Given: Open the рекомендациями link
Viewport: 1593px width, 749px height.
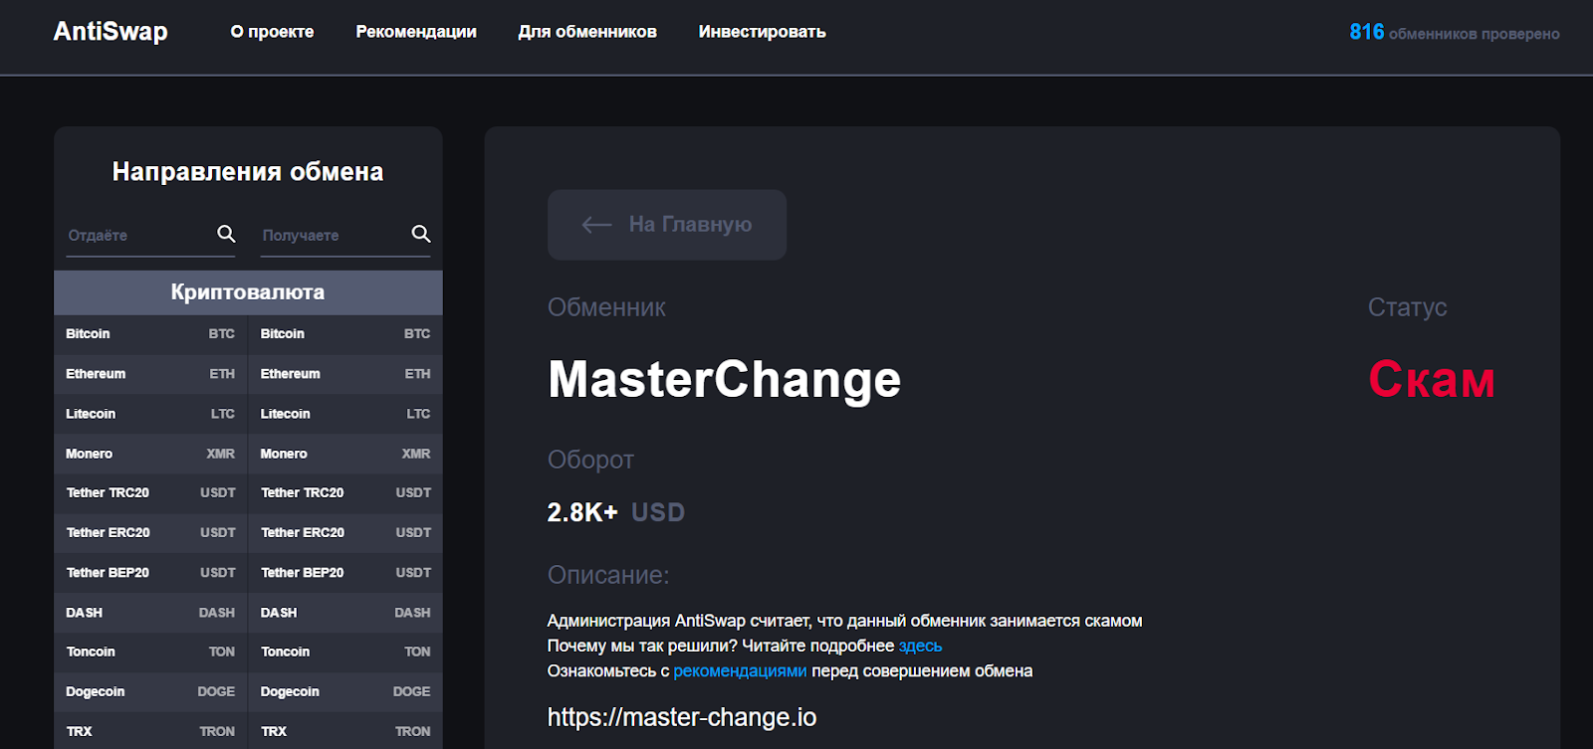Looking at the screenshot, I should [x=740, y=671].
